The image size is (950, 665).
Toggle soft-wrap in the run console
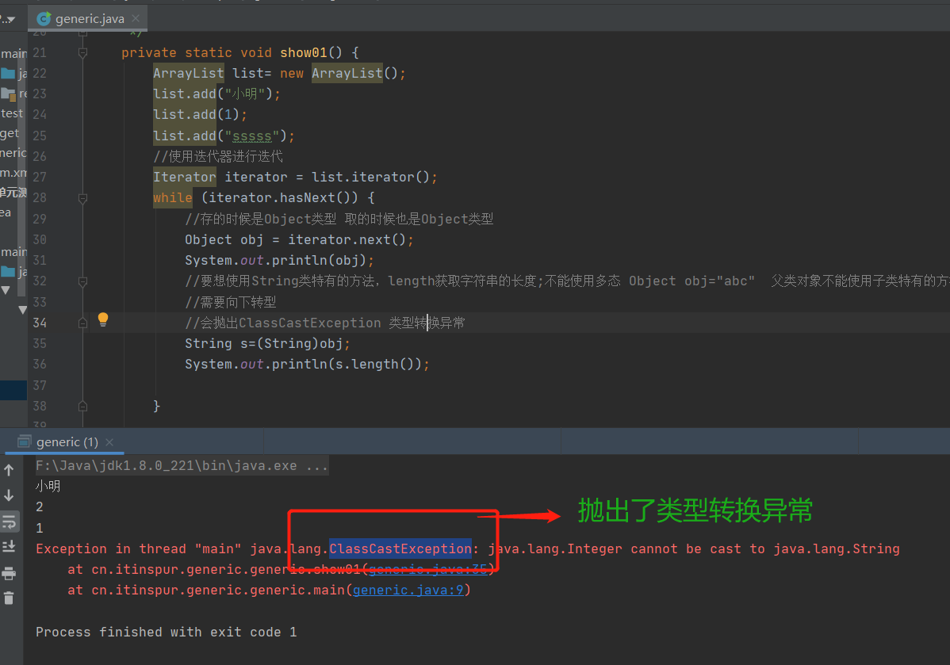click(9, 522)
